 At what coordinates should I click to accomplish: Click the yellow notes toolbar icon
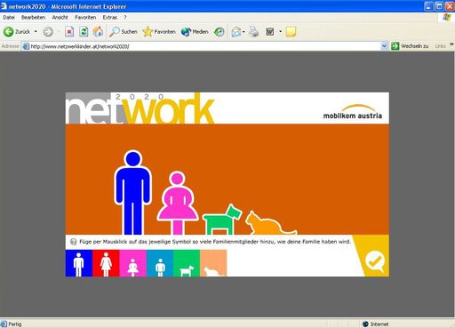(291, 32)
